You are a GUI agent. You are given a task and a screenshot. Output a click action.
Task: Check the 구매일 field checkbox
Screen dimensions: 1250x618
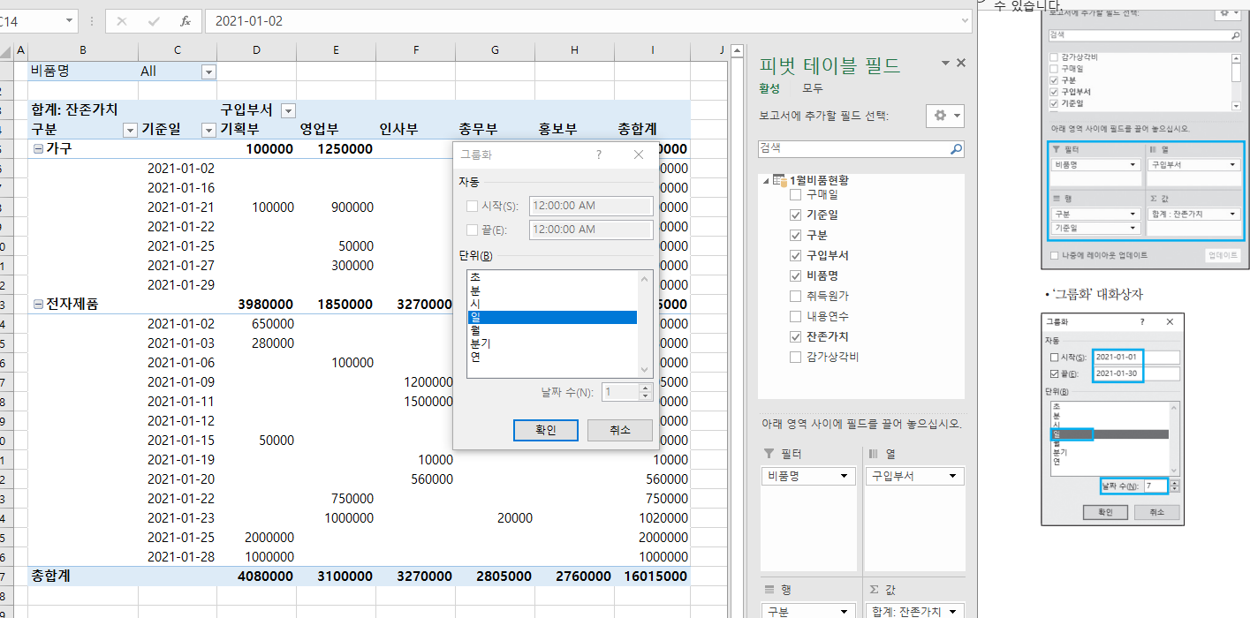click(x=795, y=194)
